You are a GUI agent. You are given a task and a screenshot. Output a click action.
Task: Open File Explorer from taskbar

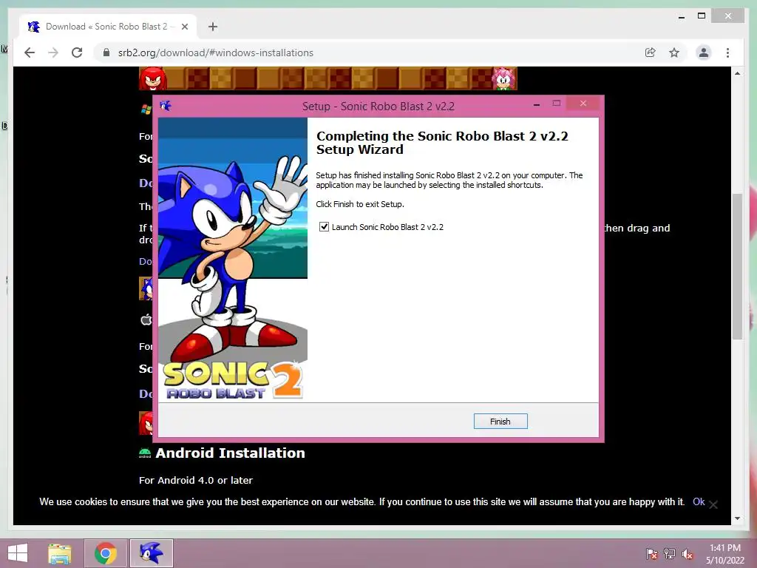60,553
